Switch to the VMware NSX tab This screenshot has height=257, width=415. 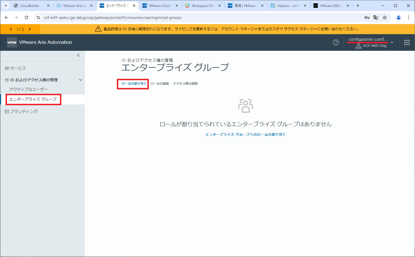point(329,6)
